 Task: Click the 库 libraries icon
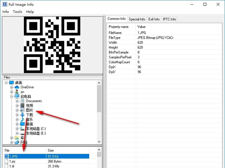[17, 138]
